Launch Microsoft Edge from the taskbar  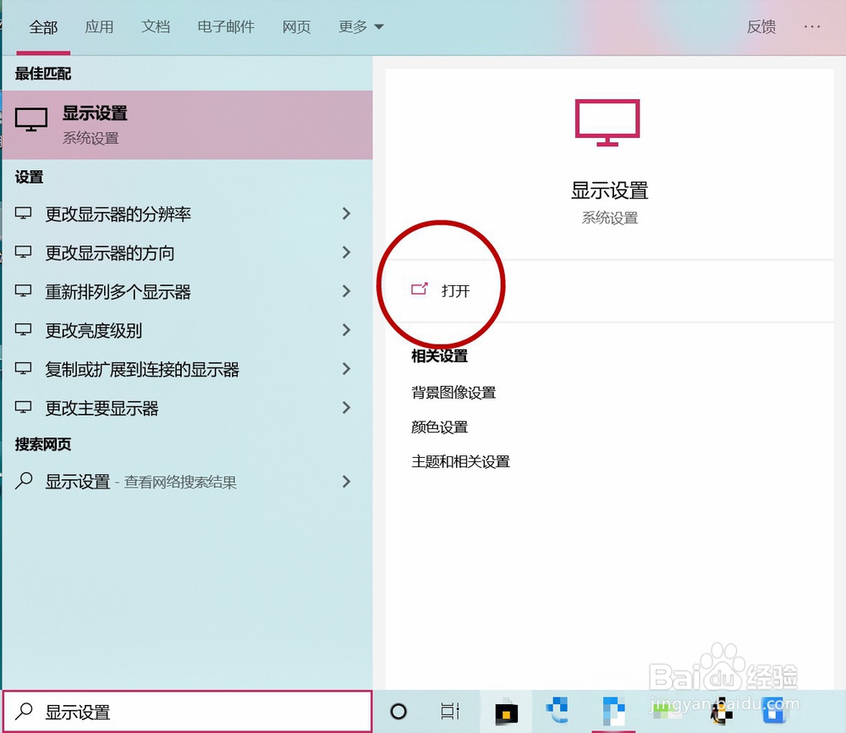click(558, 712)
